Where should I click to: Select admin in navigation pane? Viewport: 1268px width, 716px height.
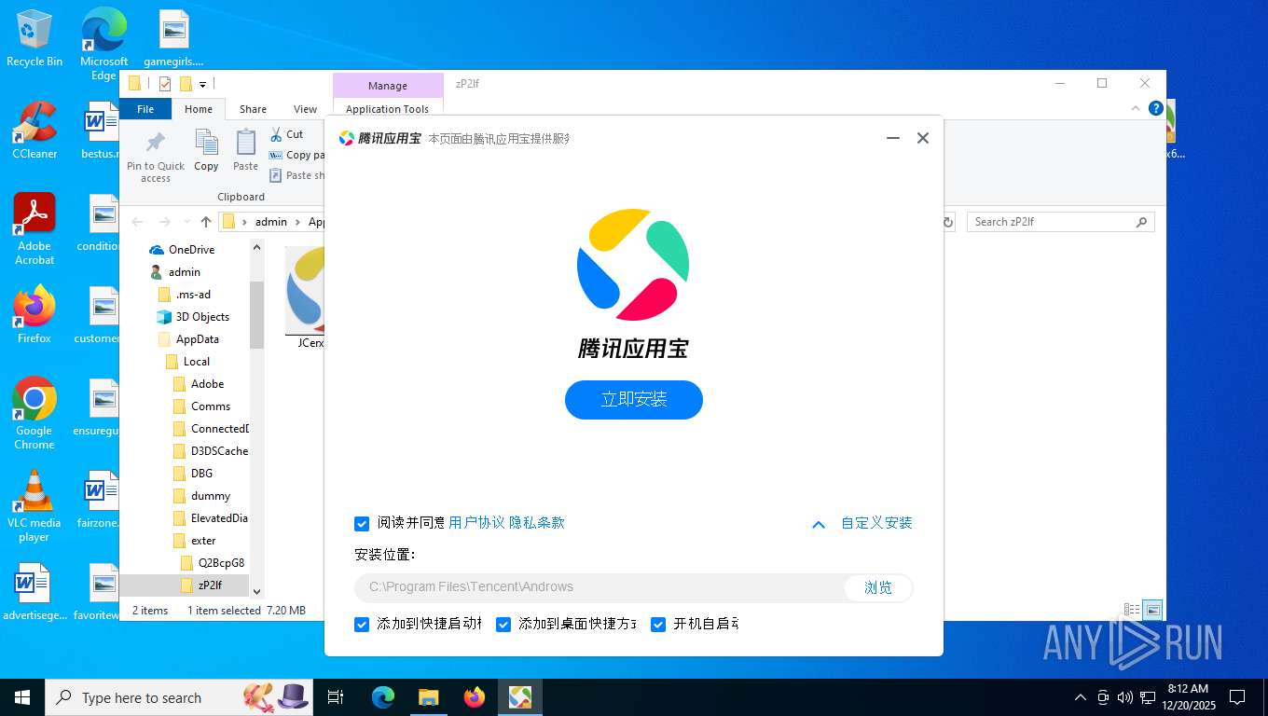pos(184,272)
